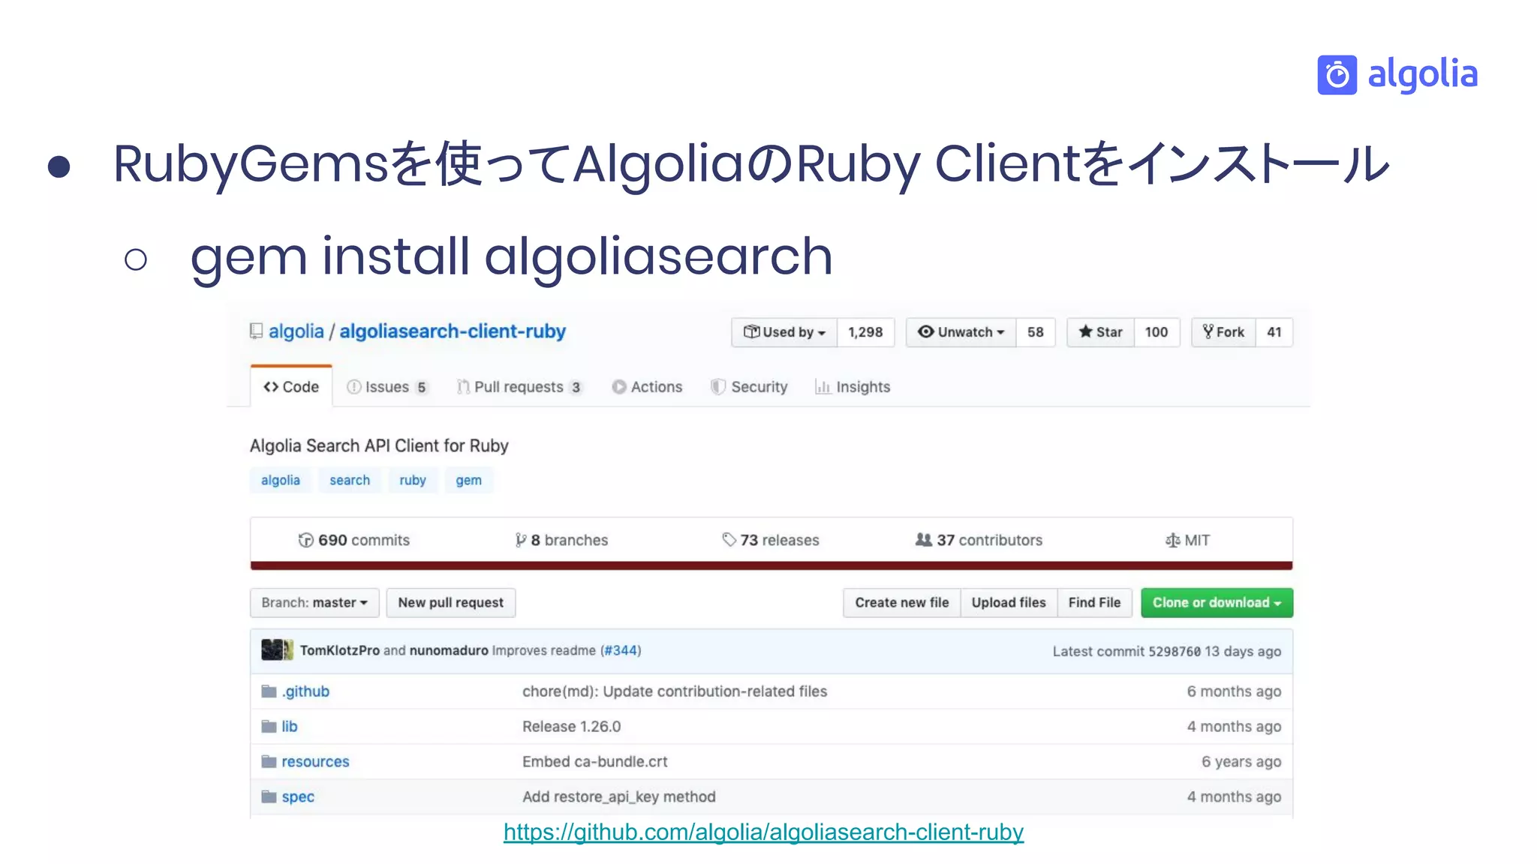Switch to the Code tab

pyautogui.click(x=291, y=387)
